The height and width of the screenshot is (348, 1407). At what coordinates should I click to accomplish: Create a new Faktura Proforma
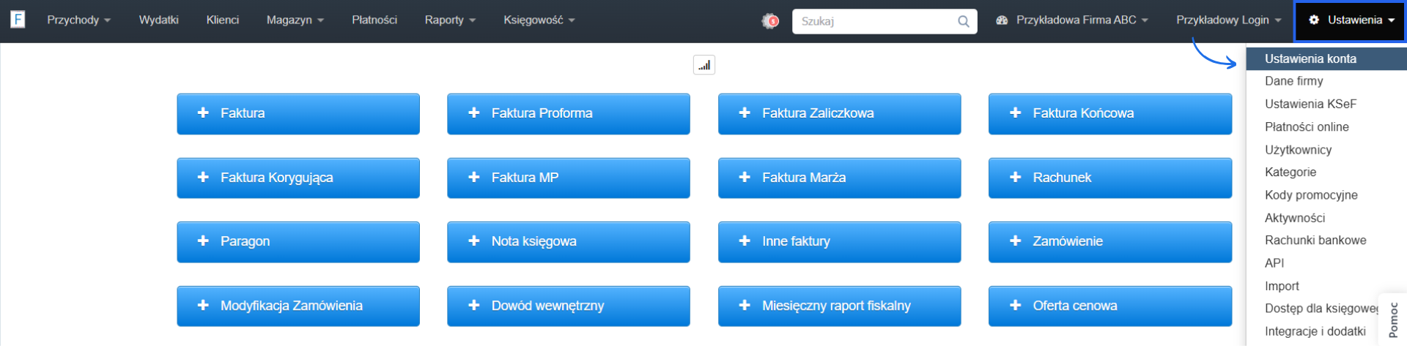[x=569, y=113]
